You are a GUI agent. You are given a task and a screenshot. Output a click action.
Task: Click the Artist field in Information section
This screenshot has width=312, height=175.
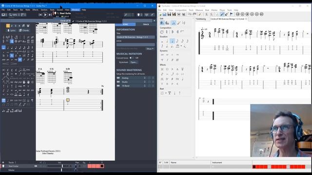[x=136, y=45]
